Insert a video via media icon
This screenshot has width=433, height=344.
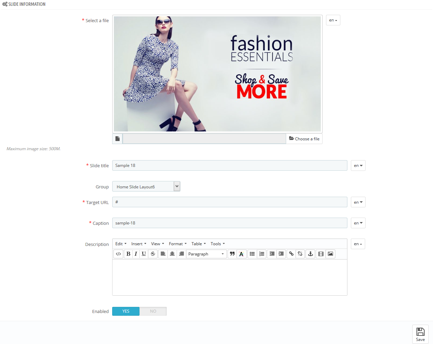tap(321, 254)
